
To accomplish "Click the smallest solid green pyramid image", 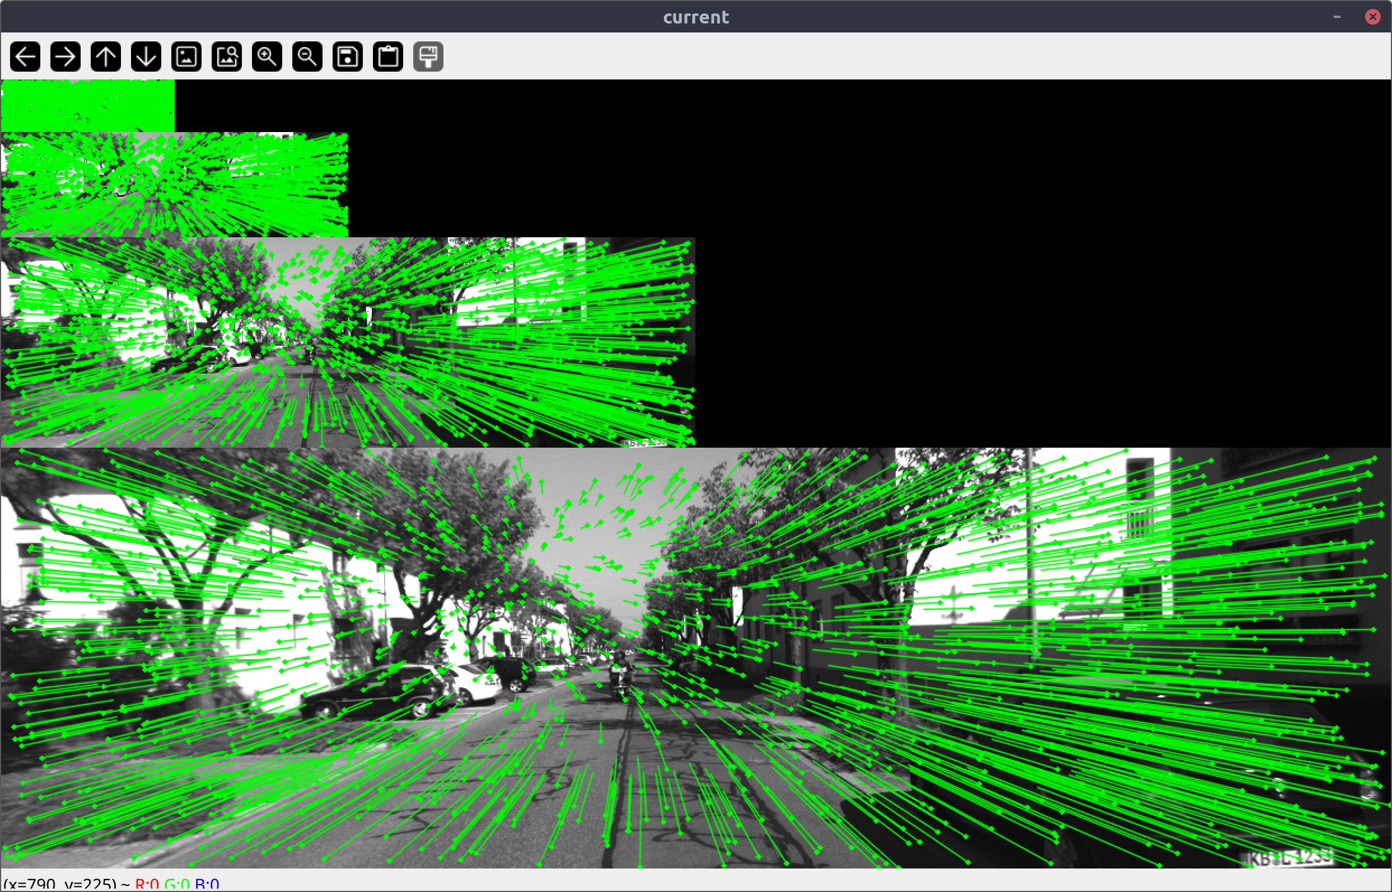I will tap(87, 105).
